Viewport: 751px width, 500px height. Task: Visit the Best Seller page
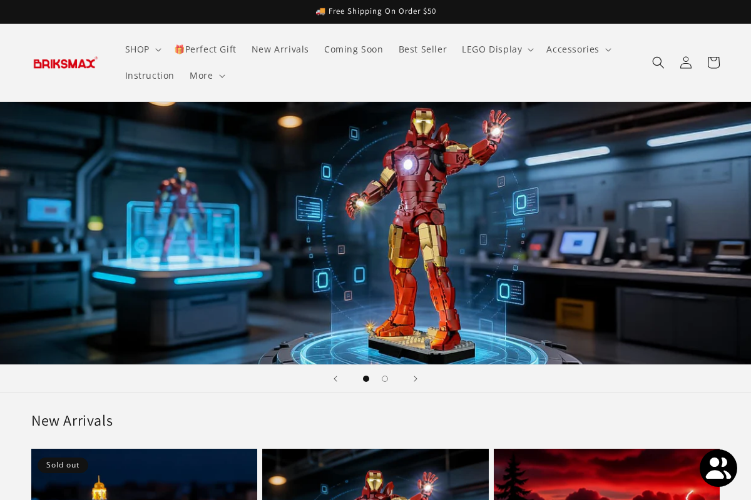[422, 49]
